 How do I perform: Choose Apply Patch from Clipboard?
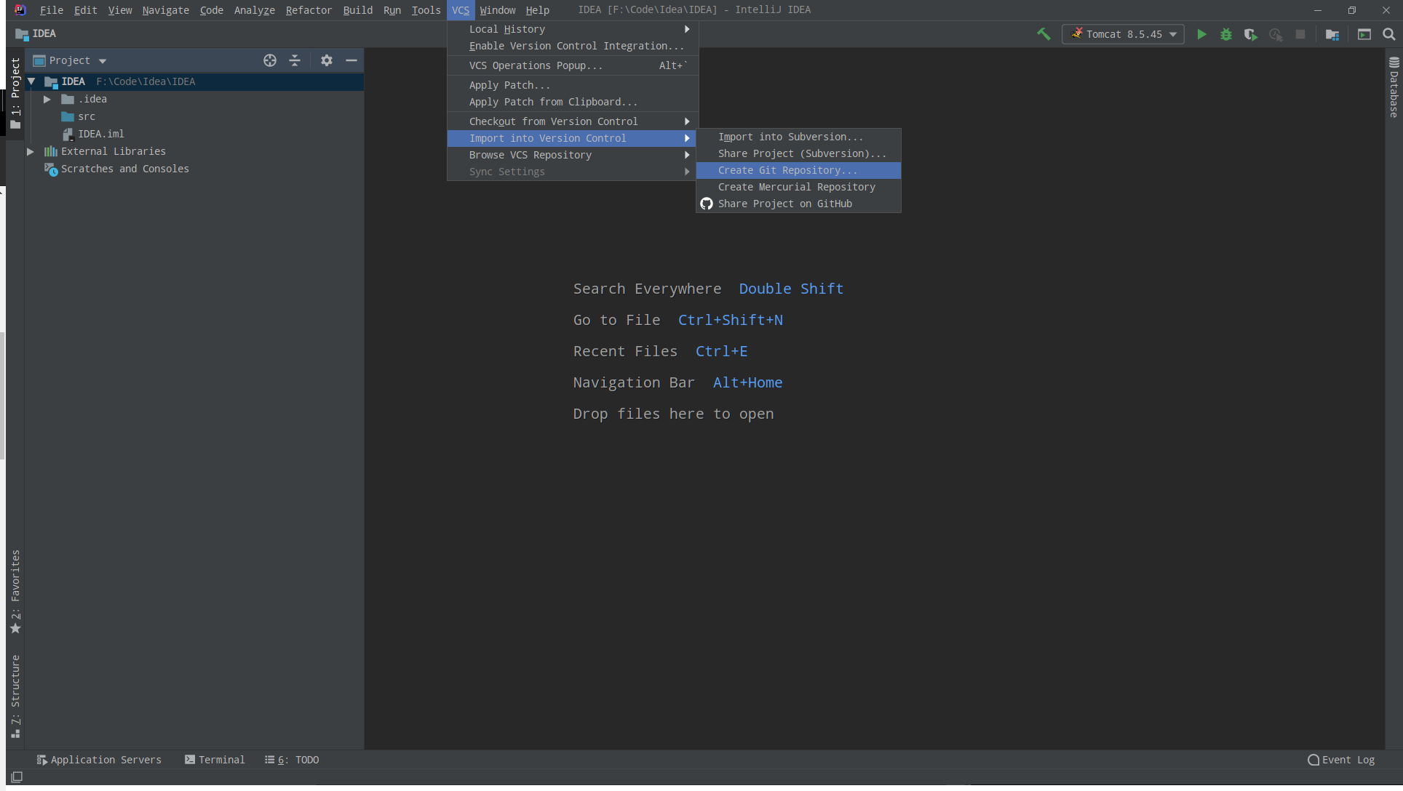coord(573,102)
